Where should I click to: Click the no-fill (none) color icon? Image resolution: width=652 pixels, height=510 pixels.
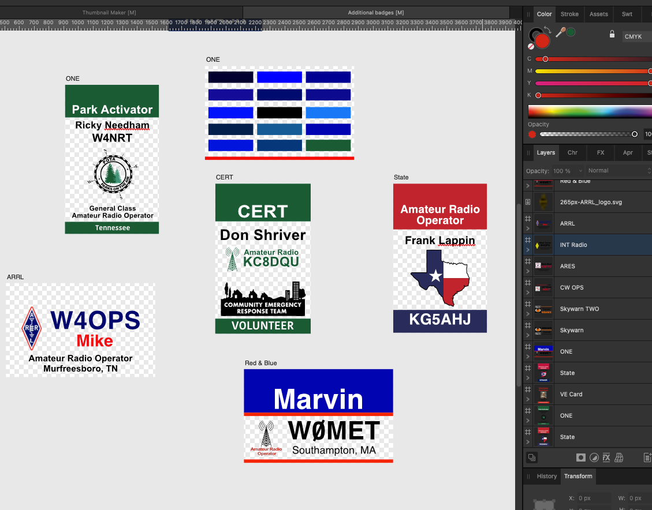tap(531, 46)
